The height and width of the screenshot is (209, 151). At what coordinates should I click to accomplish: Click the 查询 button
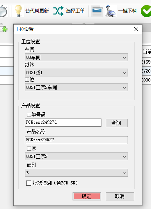(117, 123)
